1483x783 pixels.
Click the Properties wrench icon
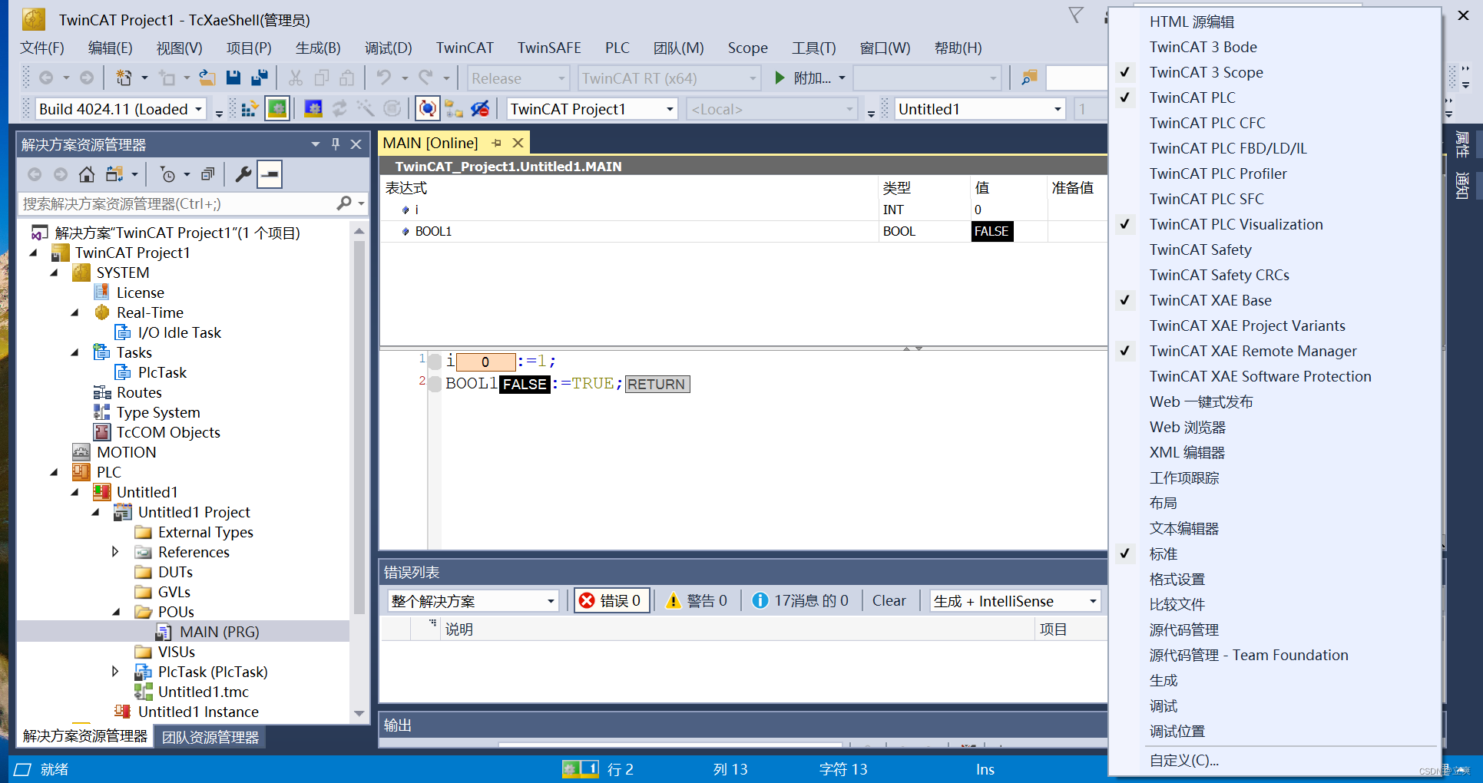pos(243,174)
